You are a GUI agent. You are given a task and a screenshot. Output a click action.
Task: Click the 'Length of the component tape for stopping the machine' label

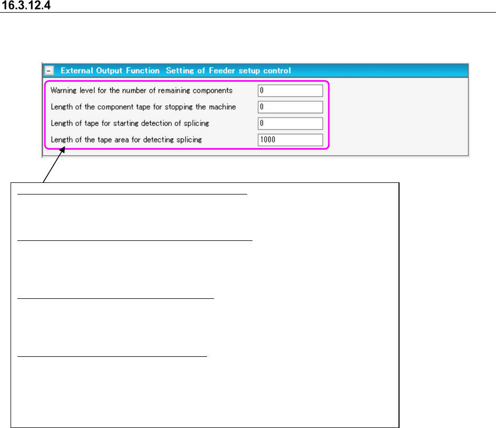[143, 107]
